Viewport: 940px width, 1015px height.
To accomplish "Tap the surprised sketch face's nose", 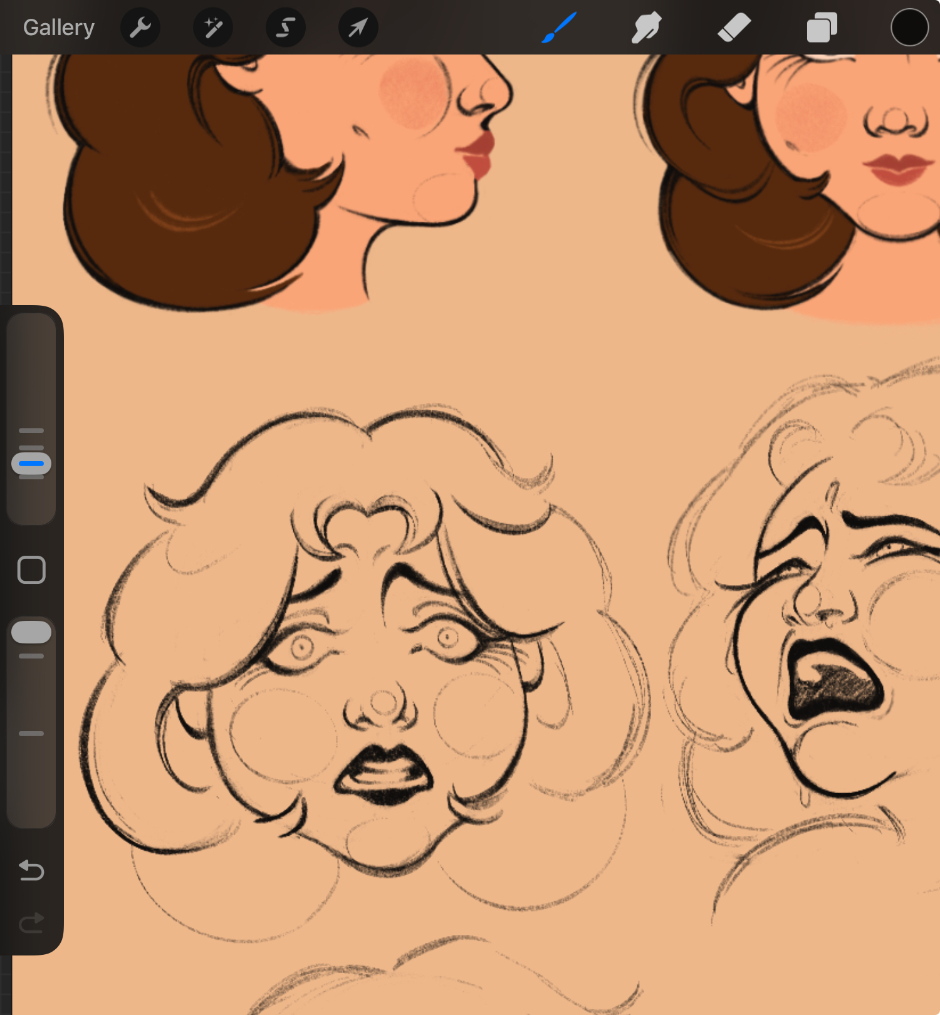I will tap(382, 705).
